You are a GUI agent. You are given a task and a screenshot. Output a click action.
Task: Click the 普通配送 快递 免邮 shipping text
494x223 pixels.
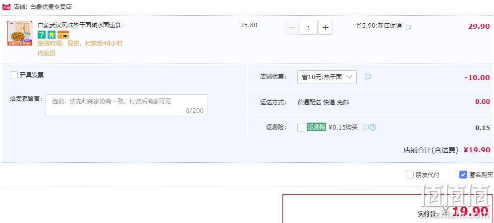[323, 102]
